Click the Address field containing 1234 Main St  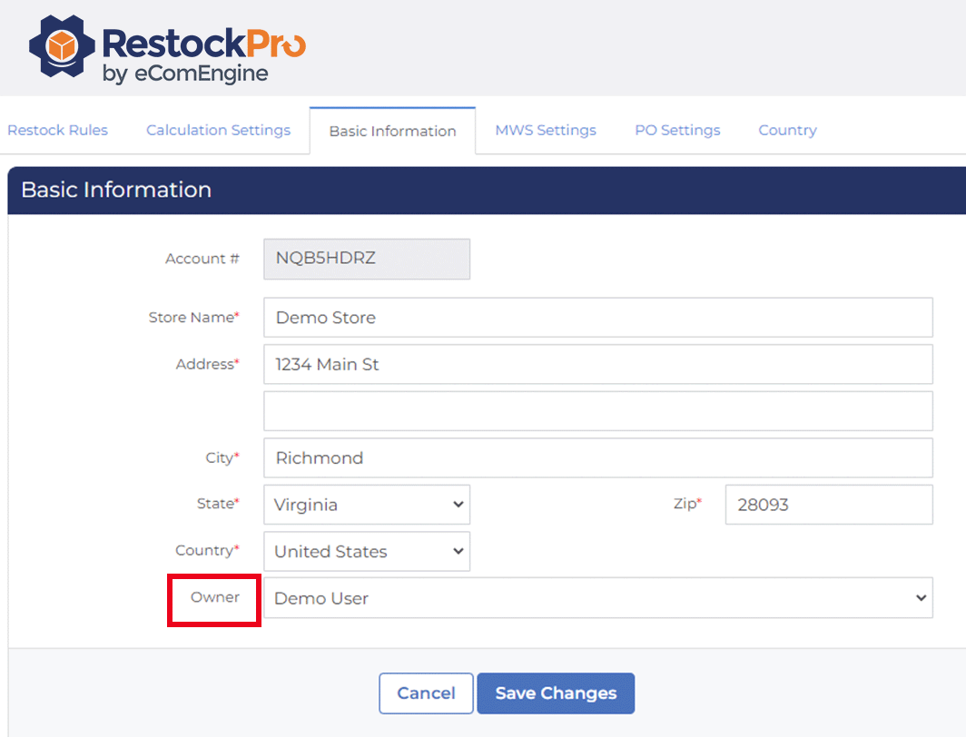click(x=597, y=364)
